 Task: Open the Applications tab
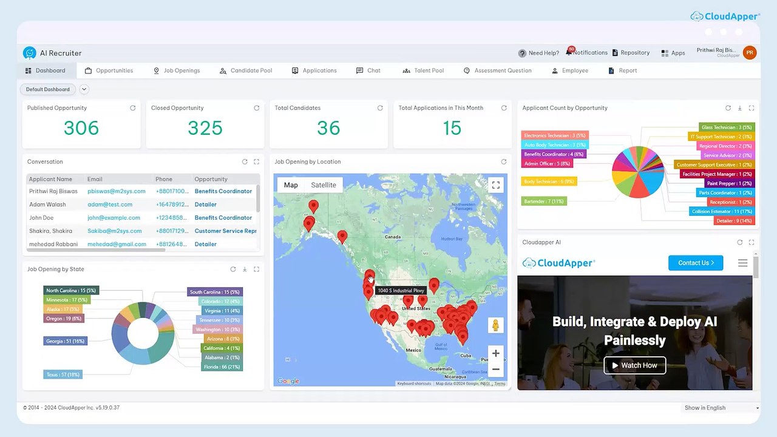[314, 70]
